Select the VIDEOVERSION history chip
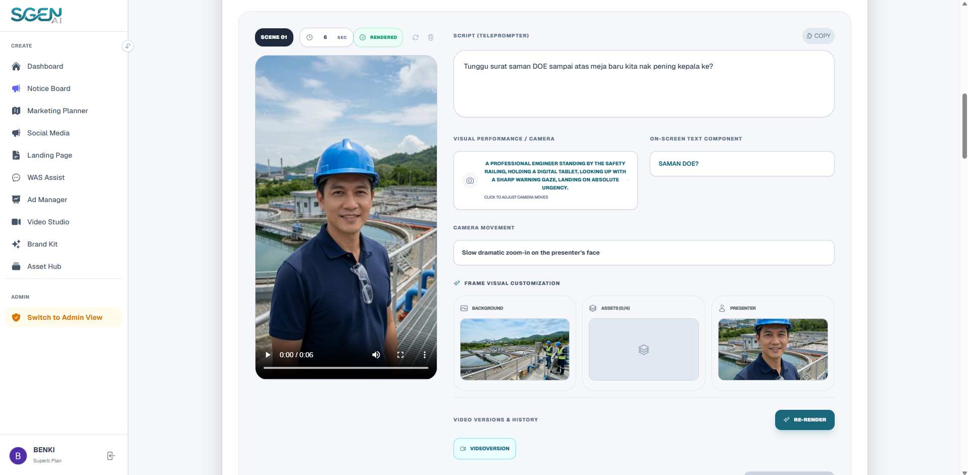The height and width of the screenshot is (475, 968). tap(484, 449)
